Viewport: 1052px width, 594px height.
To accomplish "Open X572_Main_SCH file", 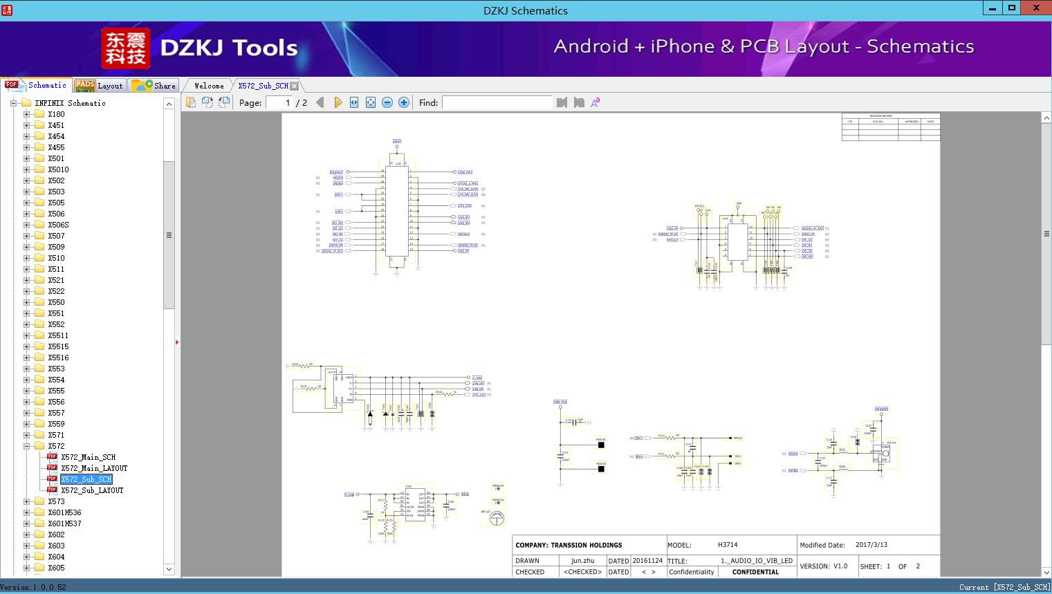I will pos(88,457).
